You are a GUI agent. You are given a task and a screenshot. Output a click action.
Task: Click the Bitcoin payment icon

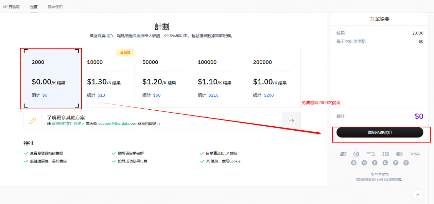[x=354, y=163]
